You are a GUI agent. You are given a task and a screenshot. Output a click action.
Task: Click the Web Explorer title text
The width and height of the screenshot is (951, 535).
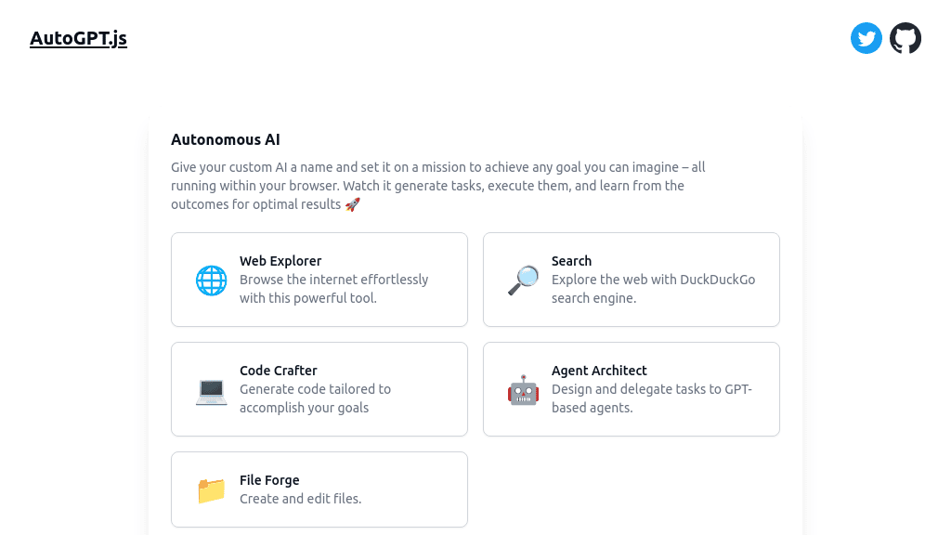click(280, 261)
